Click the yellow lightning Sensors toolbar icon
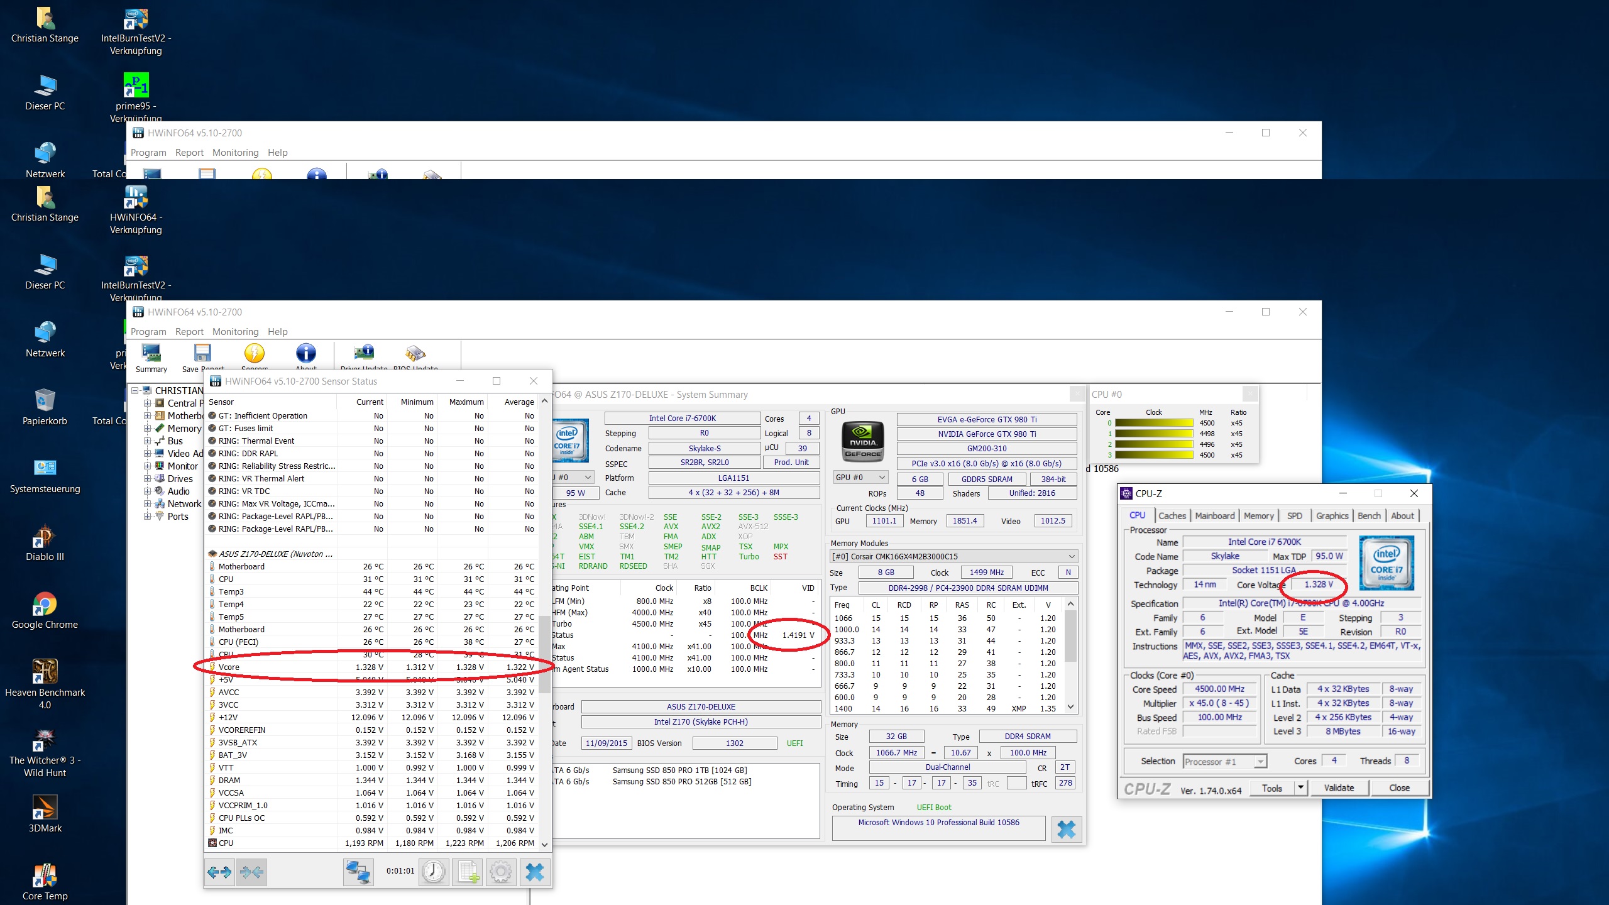 point(254,353)
